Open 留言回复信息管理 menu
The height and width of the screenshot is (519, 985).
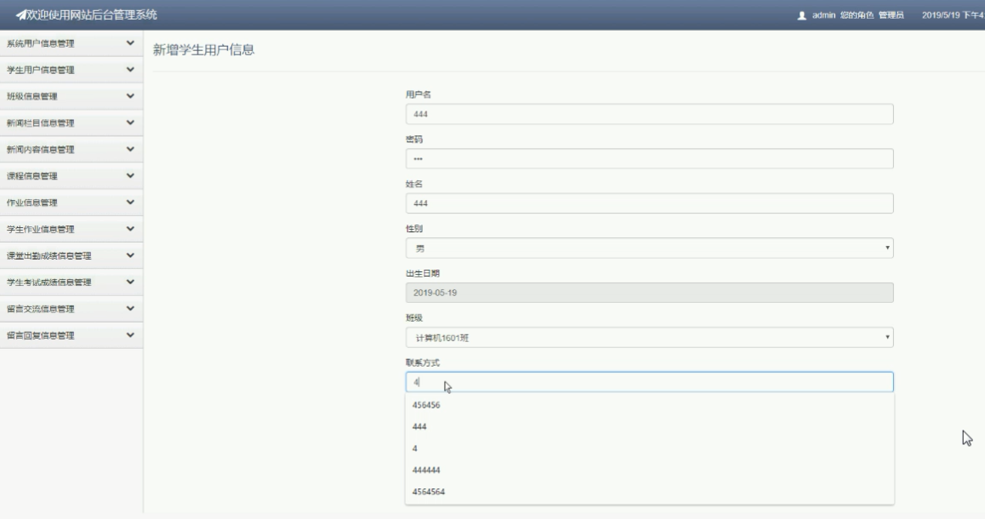click(71, 335)
